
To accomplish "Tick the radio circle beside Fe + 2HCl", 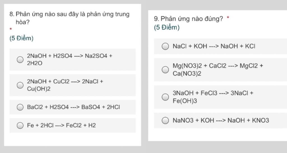I will 20,125.
